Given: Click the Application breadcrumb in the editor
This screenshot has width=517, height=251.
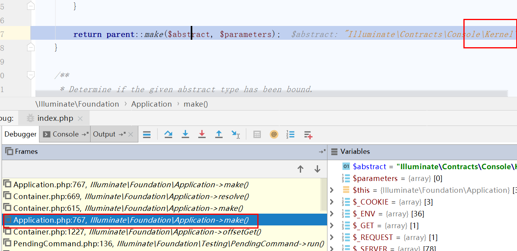Looking at the screenshot, I should (151, 104).
